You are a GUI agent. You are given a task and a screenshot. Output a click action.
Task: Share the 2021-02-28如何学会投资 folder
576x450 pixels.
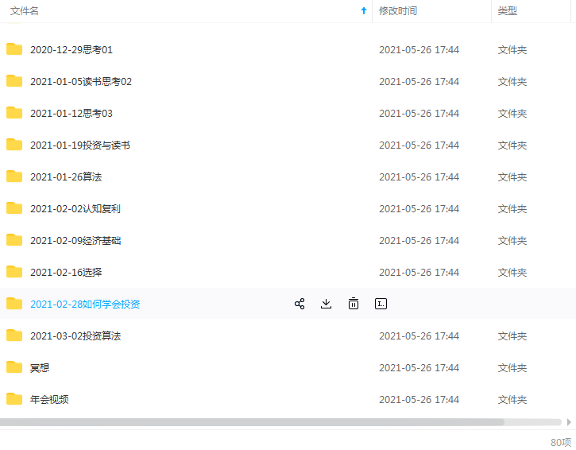pos(300,304)
